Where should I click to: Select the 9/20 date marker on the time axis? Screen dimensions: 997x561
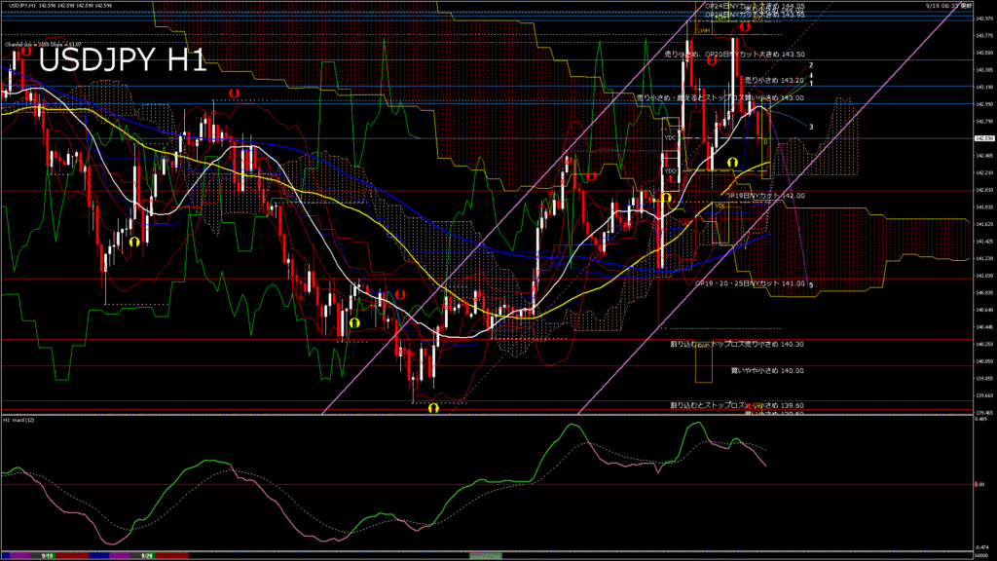[x=148, y=556]
